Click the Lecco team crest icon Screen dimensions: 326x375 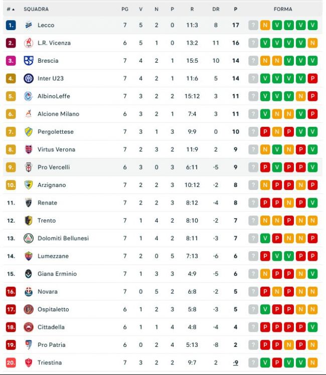29,25
